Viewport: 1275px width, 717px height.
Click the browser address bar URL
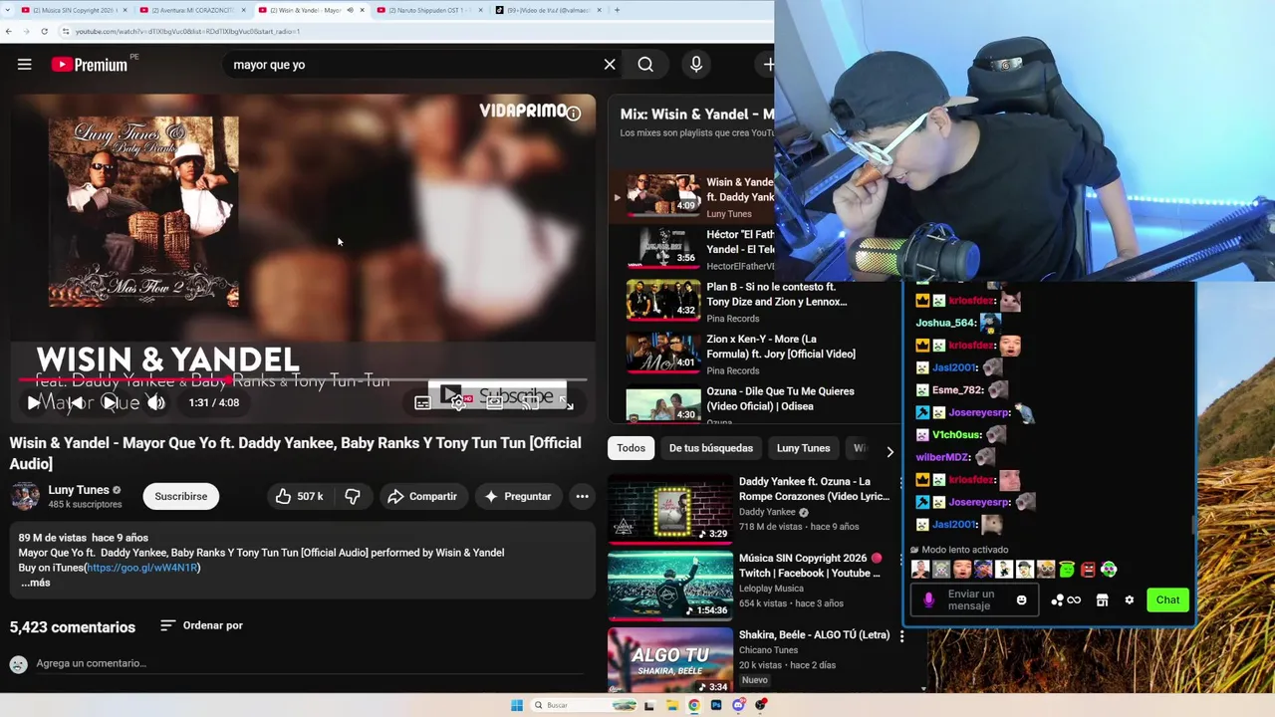click(187, 31)
